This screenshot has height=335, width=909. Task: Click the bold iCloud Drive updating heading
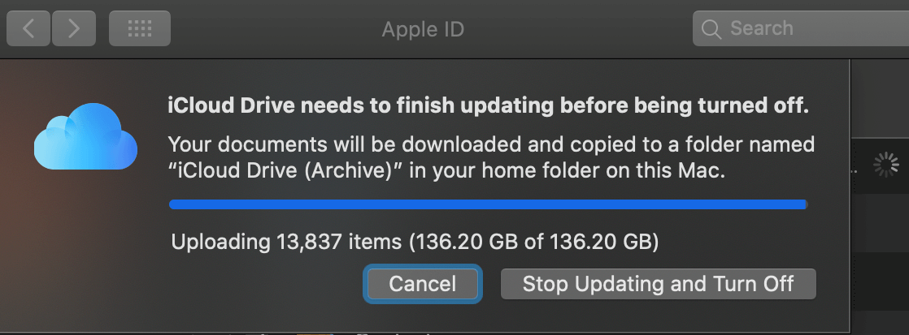tap(488, 105)
